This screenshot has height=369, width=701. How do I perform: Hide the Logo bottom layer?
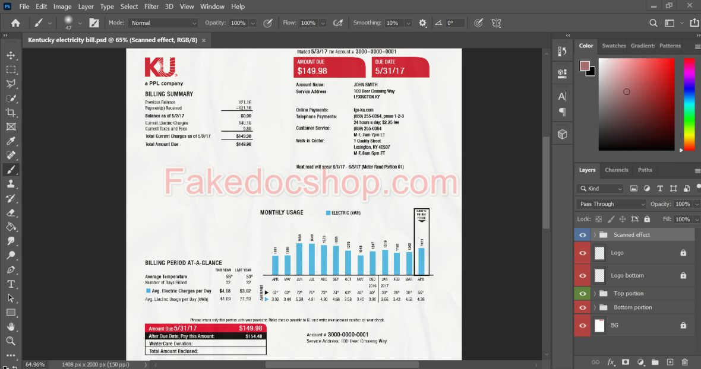pos(583,276)
